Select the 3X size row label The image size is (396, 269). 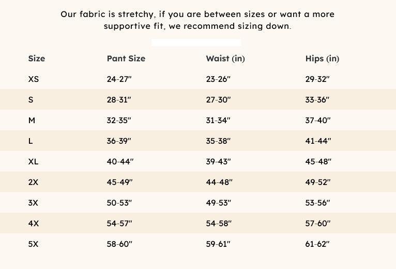pos(34,203)
